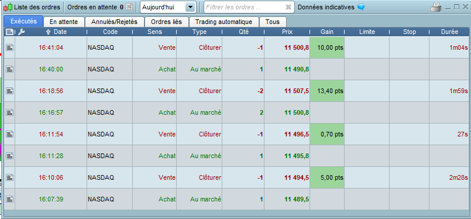The height and width of the screenshot is (219, 471).
Task: Clear the order filter with X icon
Action: 288,7
